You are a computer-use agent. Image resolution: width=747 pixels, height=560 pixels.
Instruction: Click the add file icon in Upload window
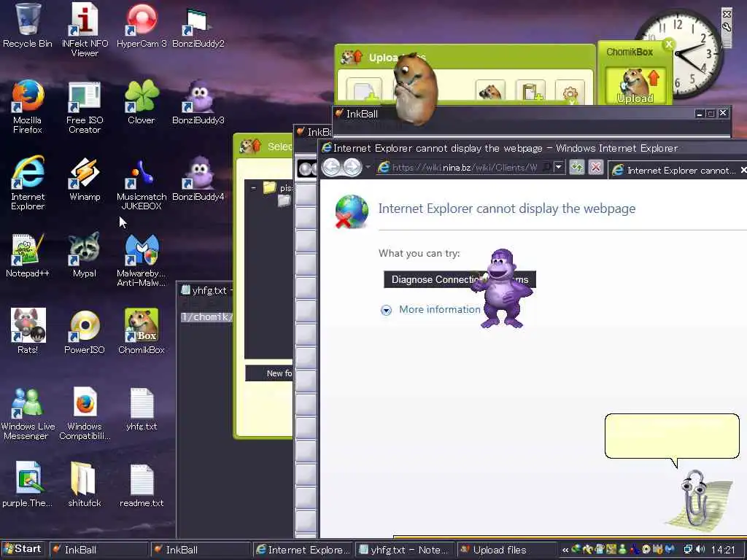tap(365, 90)
